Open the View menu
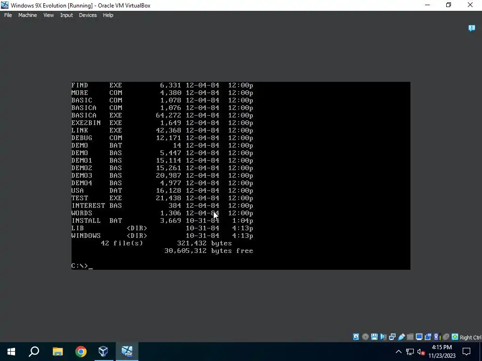This screenshot has width=482, height=361. point(48,15)
